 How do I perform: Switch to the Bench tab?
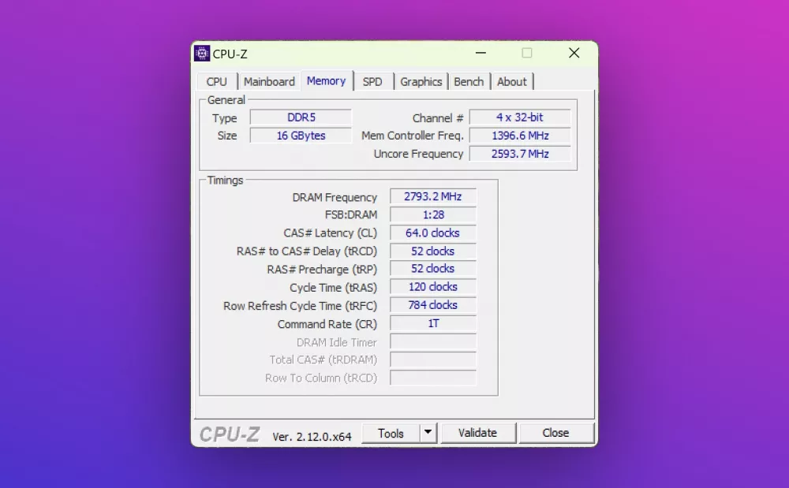[x=469, y=81]
